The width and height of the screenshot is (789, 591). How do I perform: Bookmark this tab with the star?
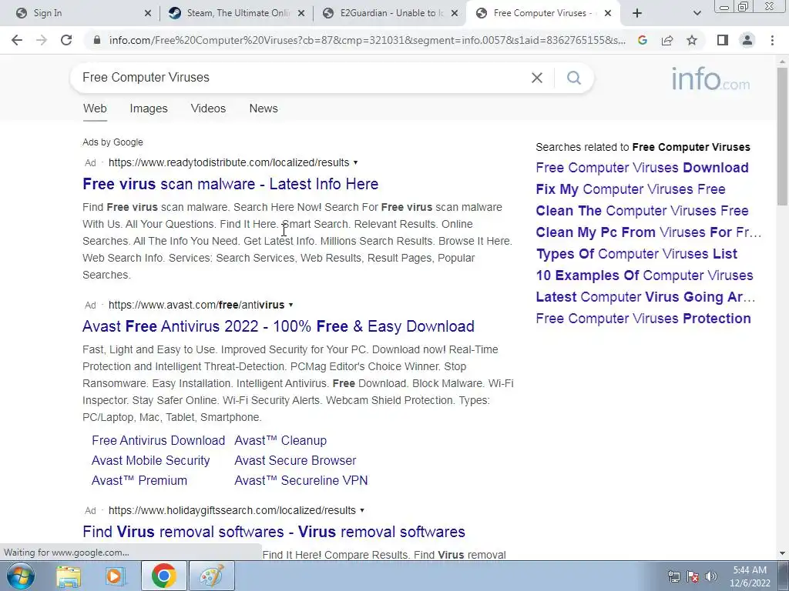(x=692, y=40)
